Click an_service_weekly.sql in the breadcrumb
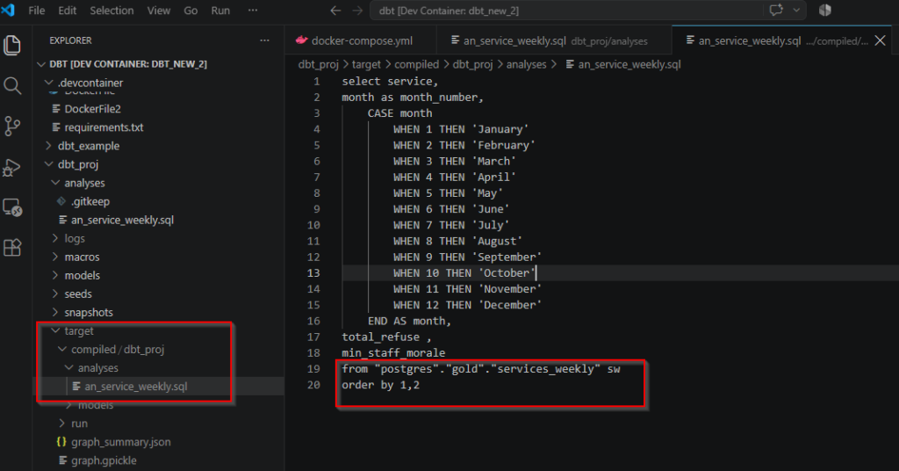 (x=629, y=64)
